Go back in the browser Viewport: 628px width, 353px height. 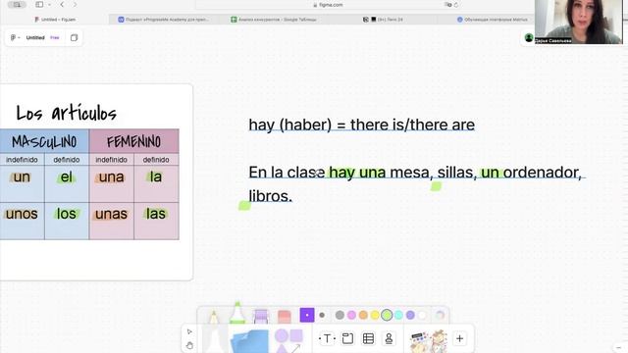62,4
